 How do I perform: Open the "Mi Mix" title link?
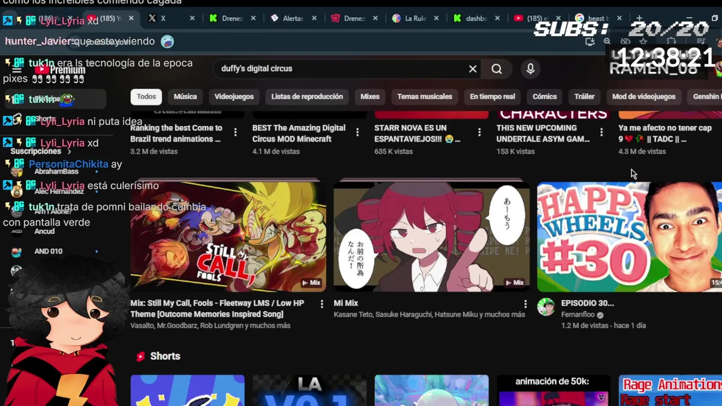(x=346, y=303)
